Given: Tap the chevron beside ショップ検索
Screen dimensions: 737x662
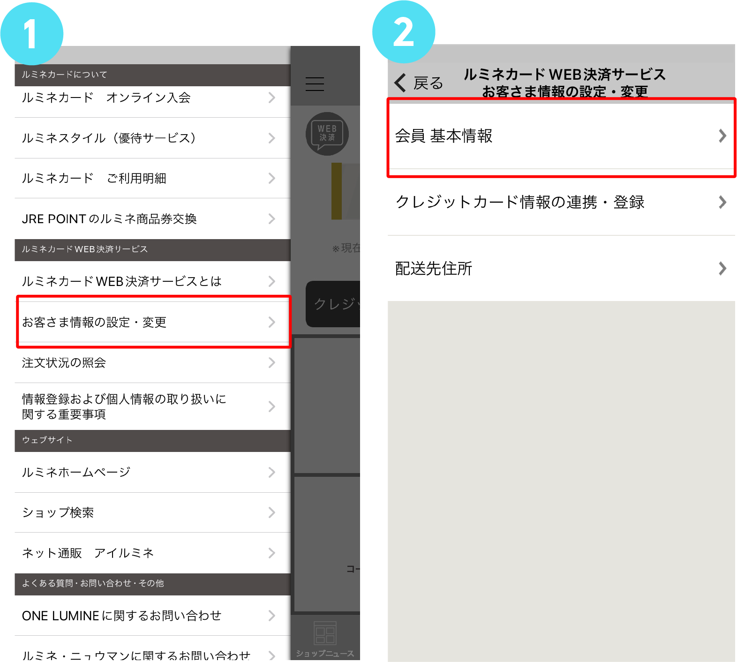Looking at the screenshot, I should click(271, 512).
